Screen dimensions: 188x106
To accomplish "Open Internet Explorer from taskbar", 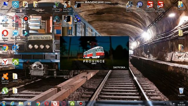I will tap(12, 103).
